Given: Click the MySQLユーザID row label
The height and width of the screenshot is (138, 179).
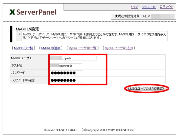Looking at the screenshot, I should (x=22, y=58).
